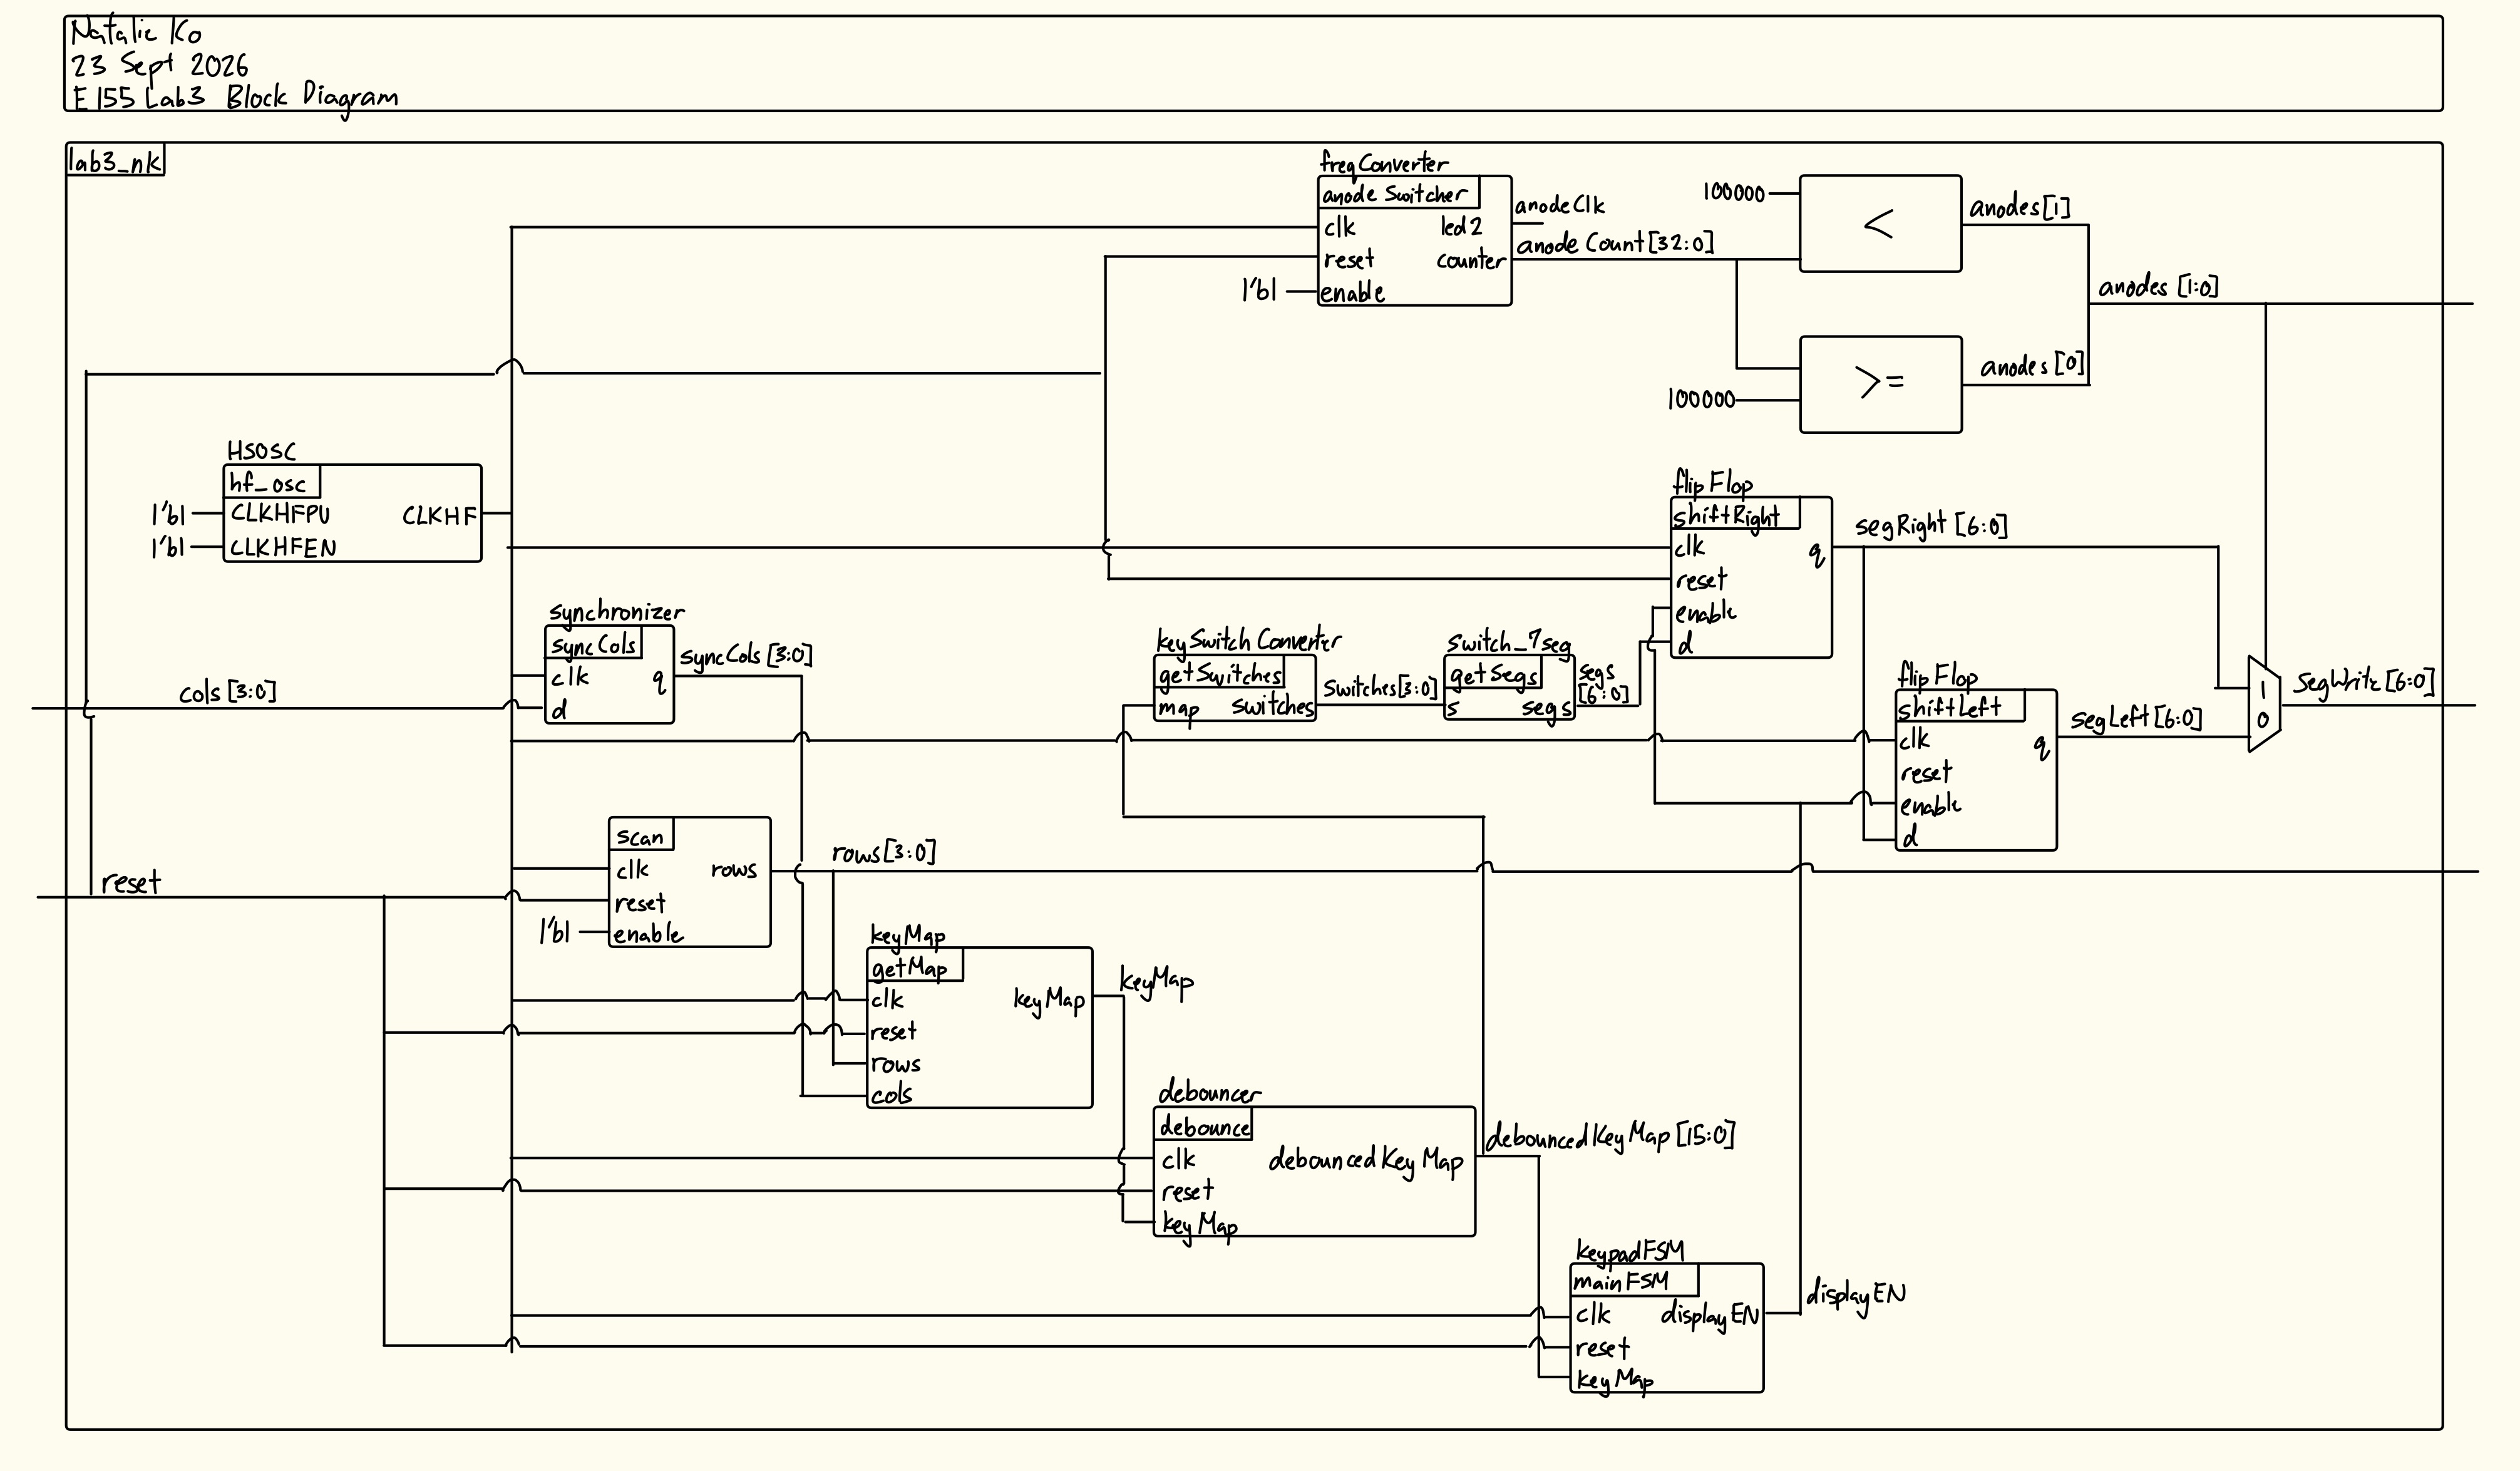
Task: Select the "scan" instance name box
Action: 641,834
